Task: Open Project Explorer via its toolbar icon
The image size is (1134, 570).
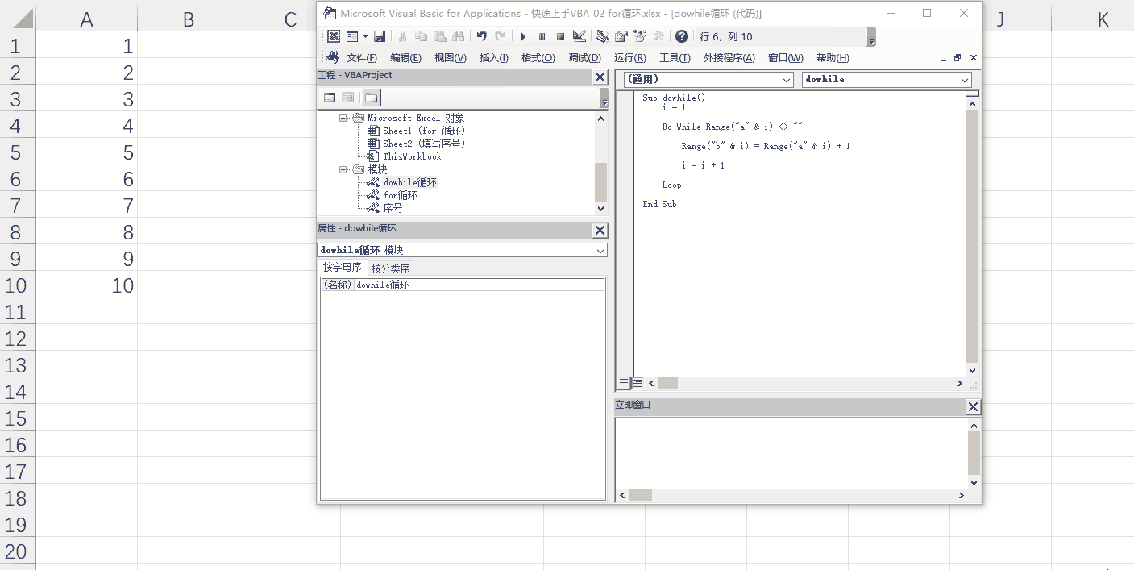Action: 602,36
